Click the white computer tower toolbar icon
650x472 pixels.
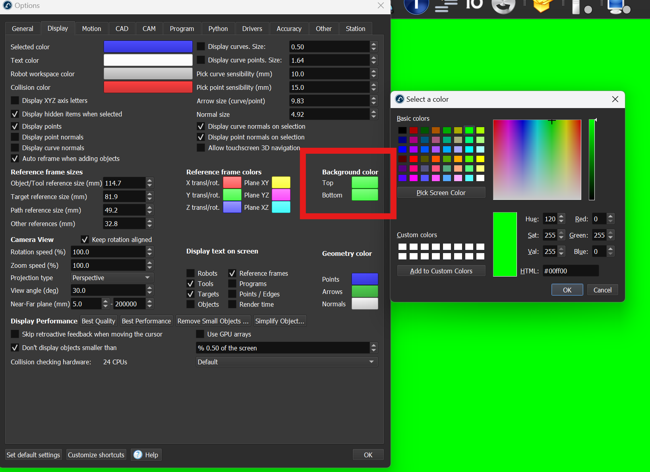576,6
